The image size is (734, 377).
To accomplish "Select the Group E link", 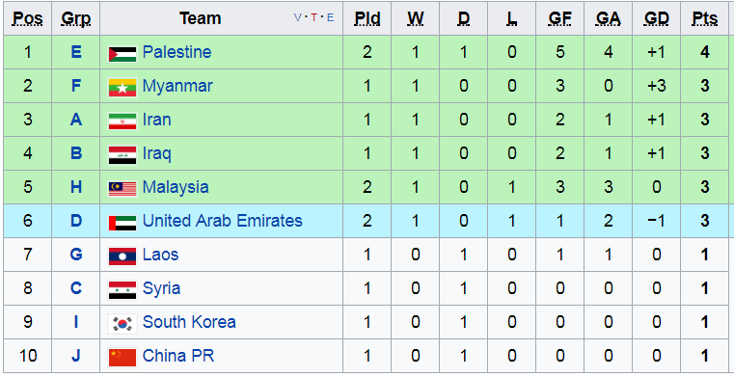I will click(76, 52).
